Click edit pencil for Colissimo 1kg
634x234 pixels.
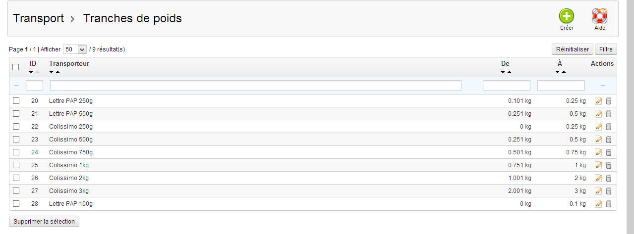(599, 165)
